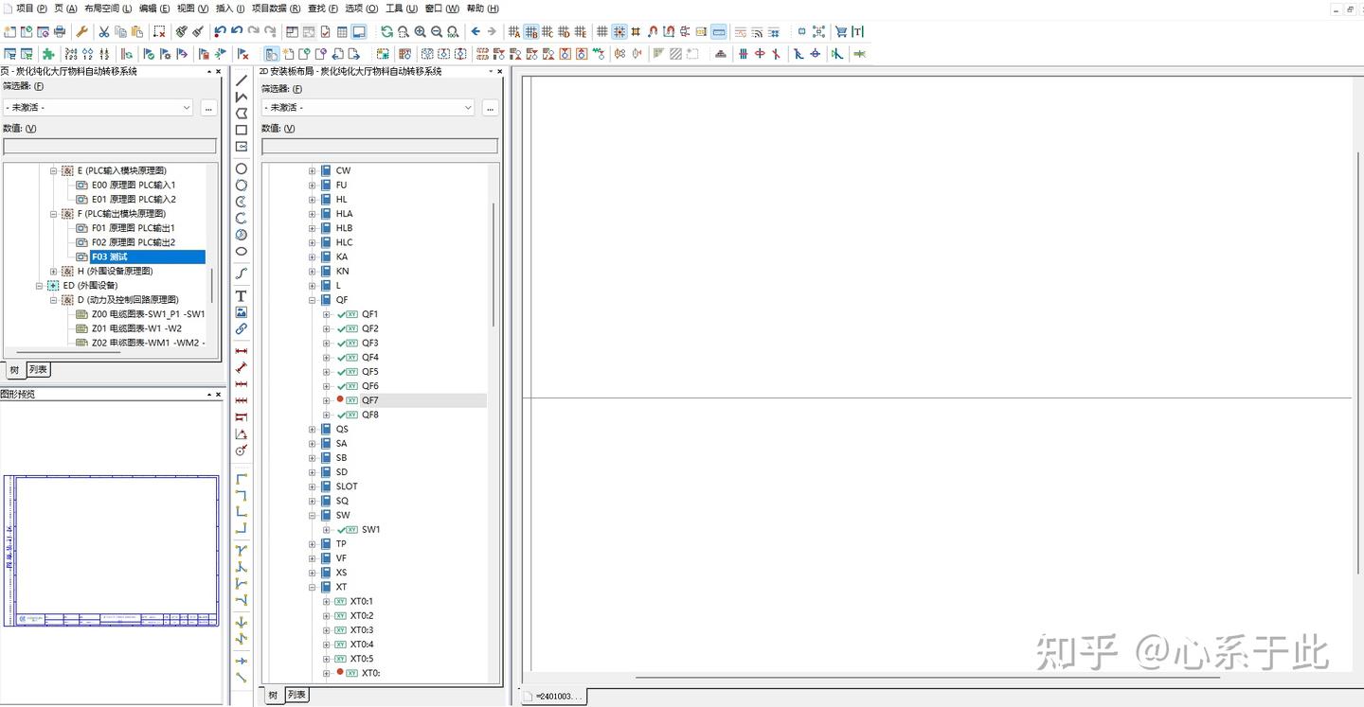This screenshot has width=1364, height=707.
Task: Open the shopping cart icon in toolbar
Action: 840,31
